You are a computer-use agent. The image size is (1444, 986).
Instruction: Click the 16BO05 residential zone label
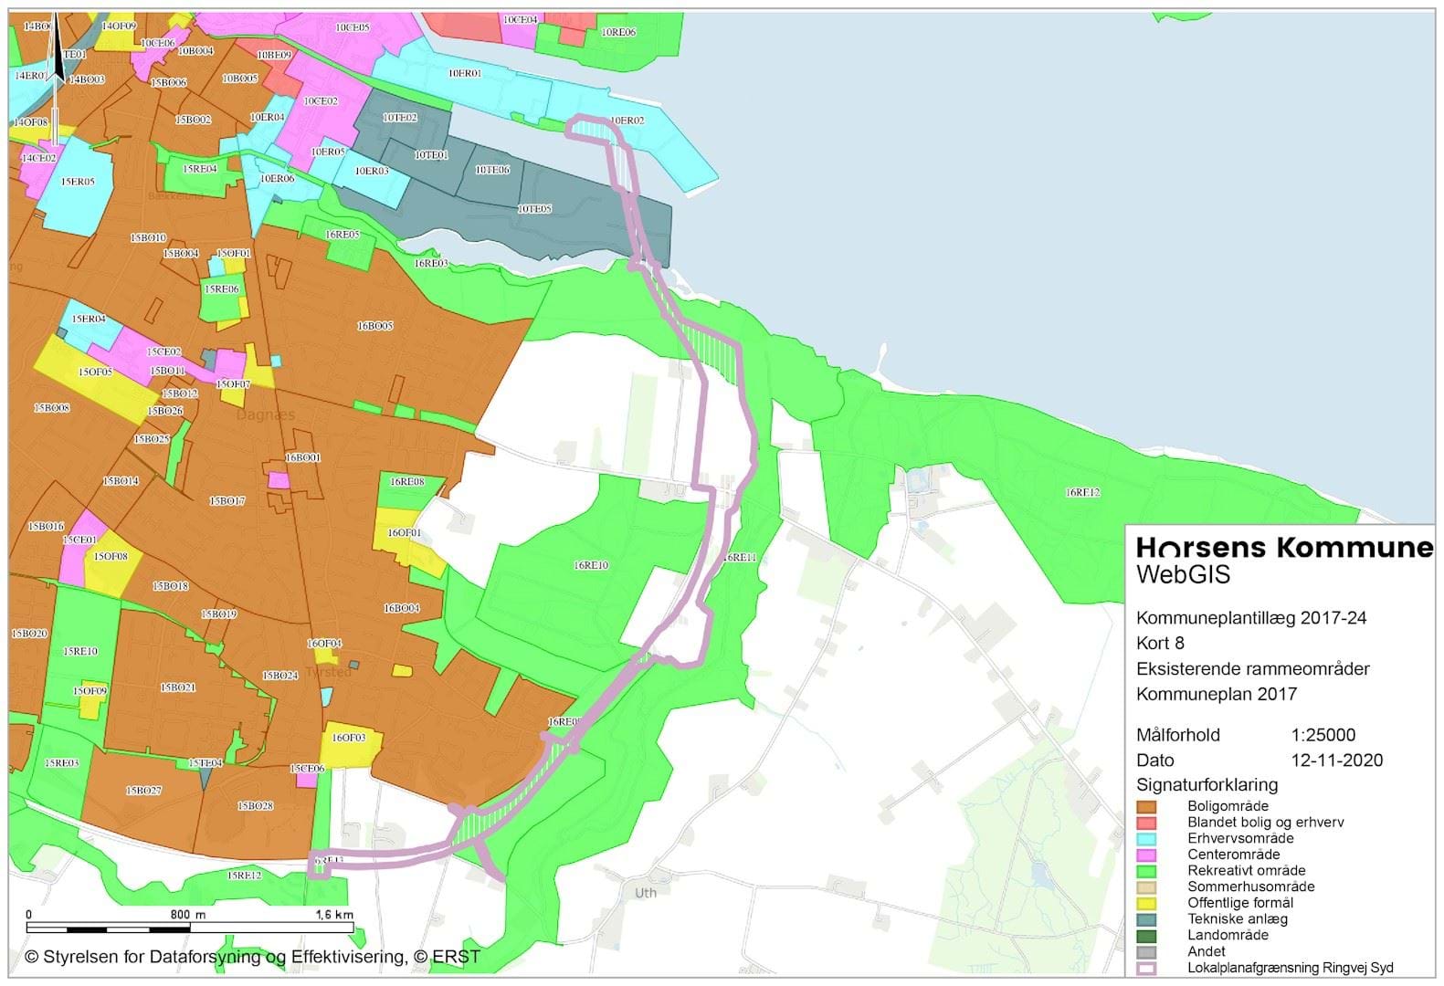[374, 326]
